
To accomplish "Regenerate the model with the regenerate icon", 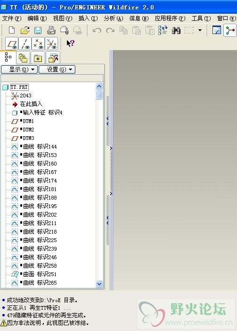I will [x=163, y=30].
